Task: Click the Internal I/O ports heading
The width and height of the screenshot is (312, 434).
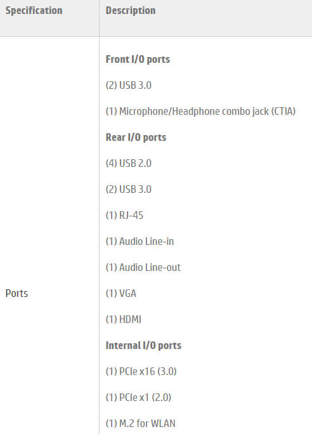Action: (x=143, y=345)
